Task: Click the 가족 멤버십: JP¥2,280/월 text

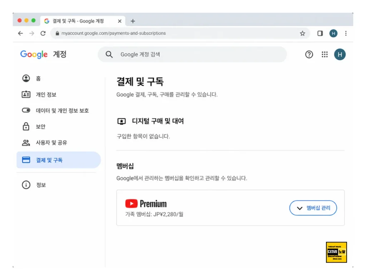Action: [154, 214]
